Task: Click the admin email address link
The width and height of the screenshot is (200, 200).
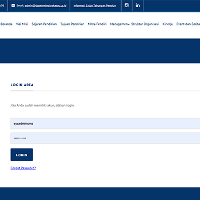Action: pyautogui.click(x=46, y=6)
